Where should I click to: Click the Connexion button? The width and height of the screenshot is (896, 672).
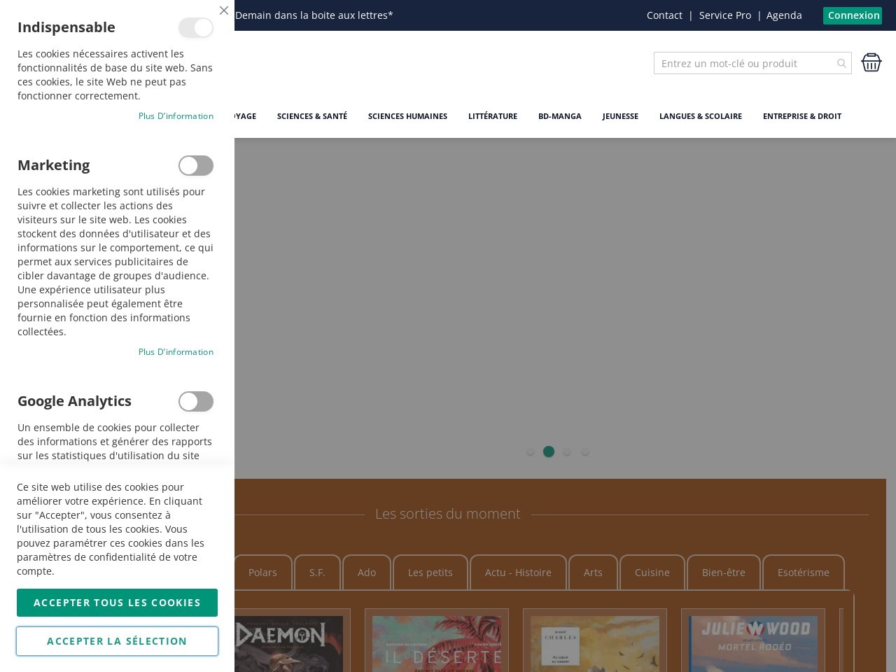tap(853, 15)
